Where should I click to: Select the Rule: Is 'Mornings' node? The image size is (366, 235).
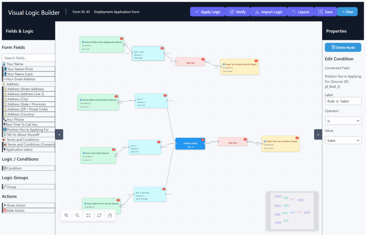[150, 194]
